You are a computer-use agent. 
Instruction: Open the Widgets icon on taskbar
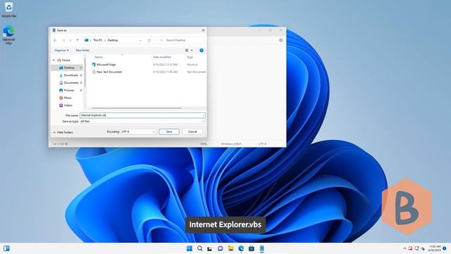tap(6, 248)
